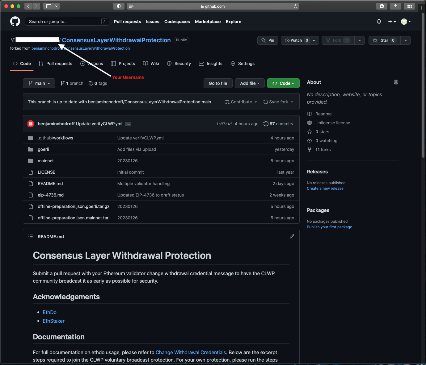Open the Security tab
The image size is (426, 365).
tap(179, 64)
